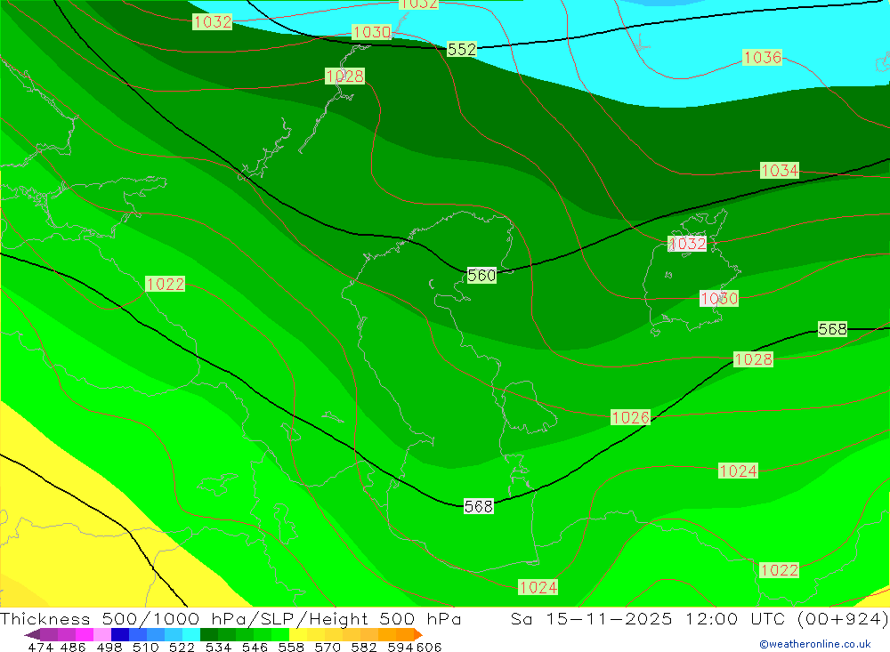Select the first yellow legend swatch
This screenshot has height=652, width=890.
(x=298, y=634)
